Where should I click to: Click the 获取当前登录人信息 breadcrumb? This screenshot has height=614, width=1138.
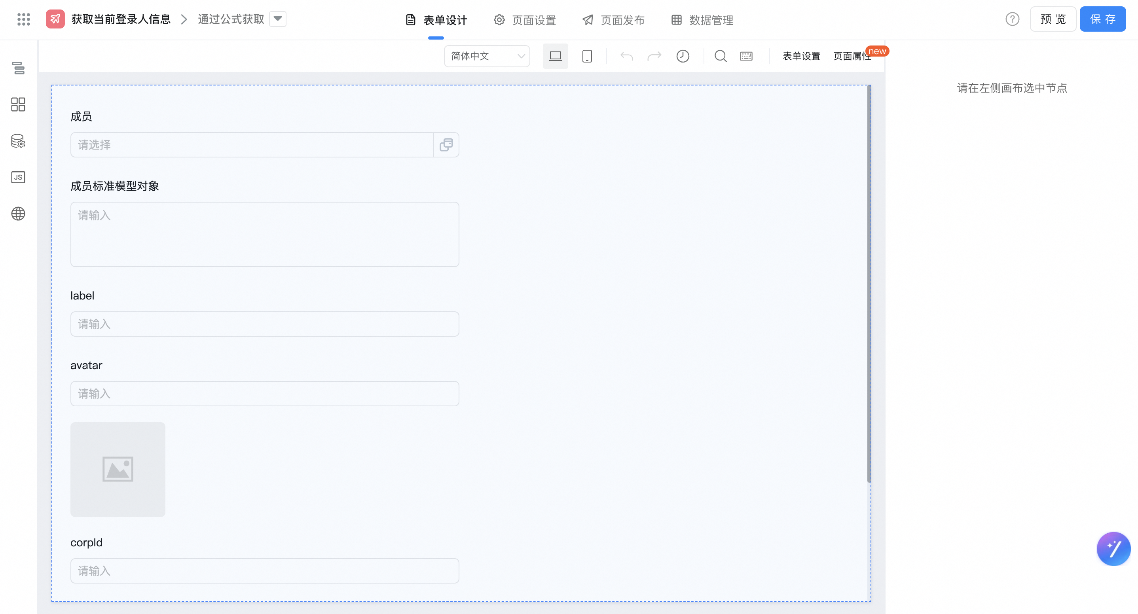(121, 19)
